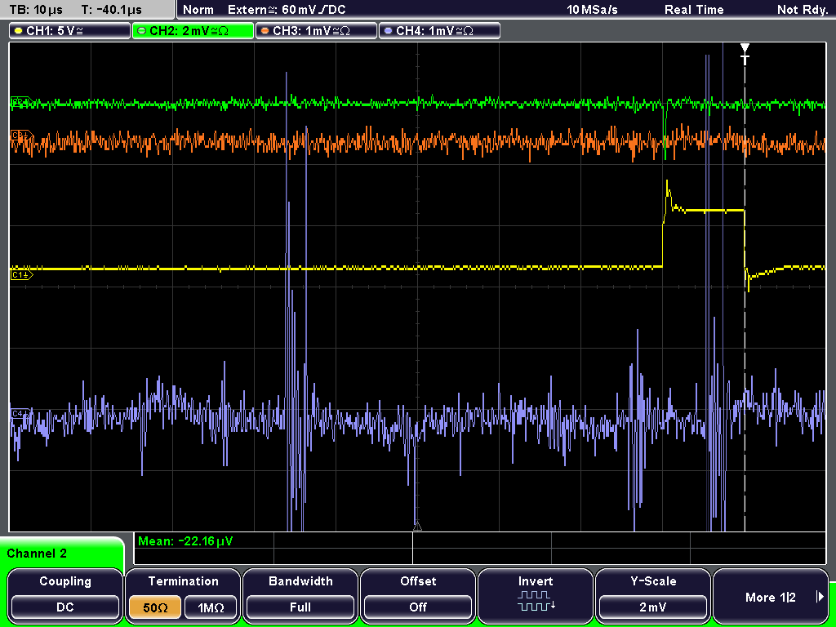836x627 pixels.
Task: Click the 10 MSa/s sample rate readout
Action: coord(593,10)
